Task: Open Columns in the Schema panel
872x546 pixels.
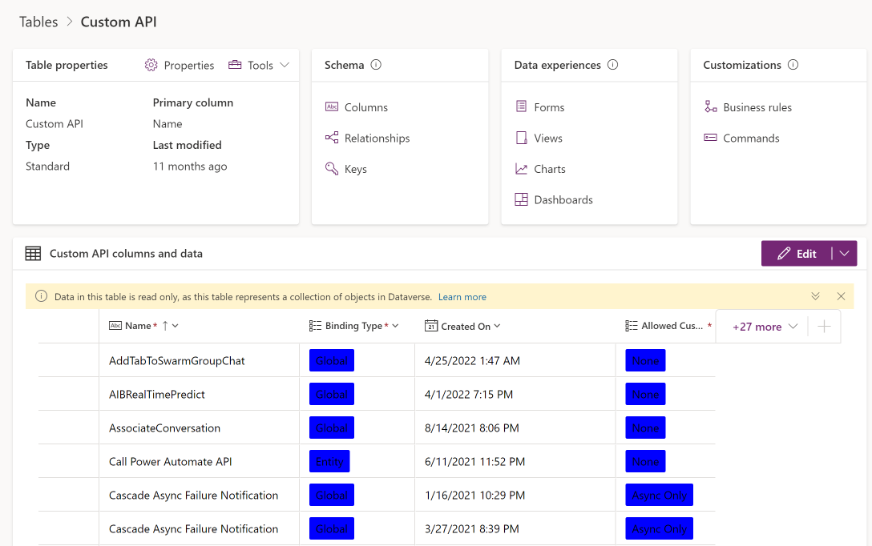Action: pyautogui.click(x=366, y=106)
